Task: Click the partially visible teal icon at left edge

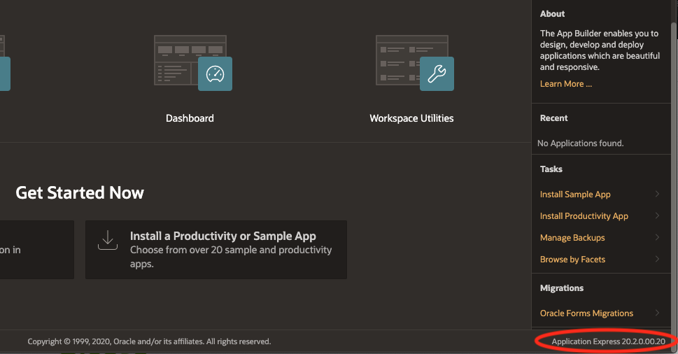Action: click(x=4, y=73)
